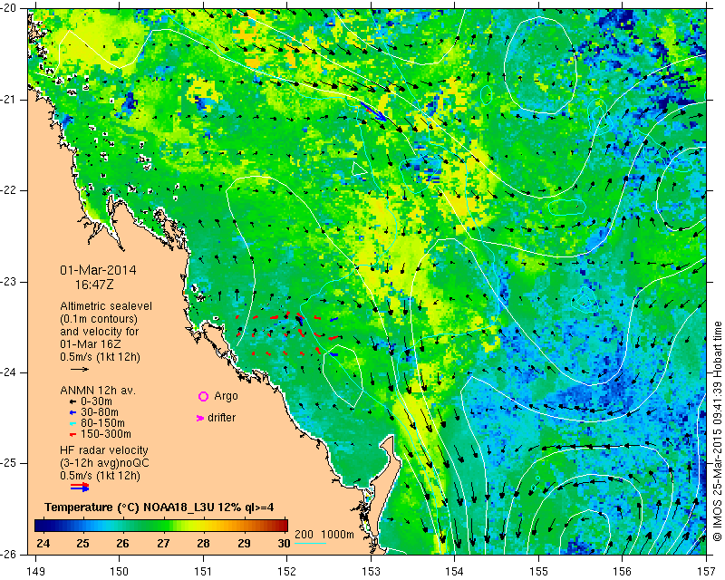This screenshot has height=580, width=725.
Task: Click the 'drifter' legend label
Action: click(x=221, y=418)
